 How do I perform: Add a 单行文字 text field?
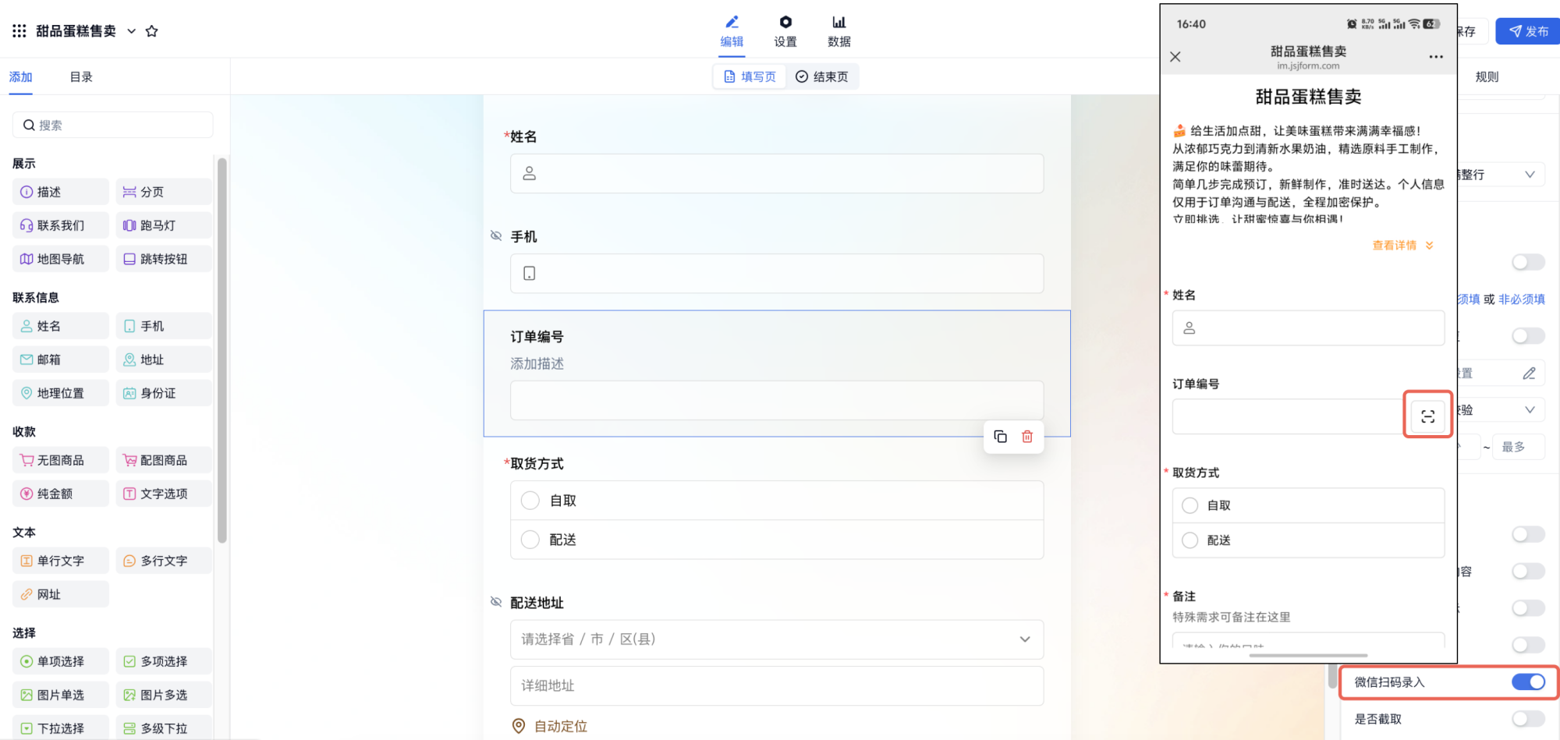pyautogui.click(x=61, y=561)
